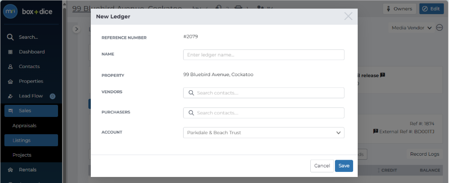Viewport: 450px width, 183px height.
Task: Open the Account dropdown Parkdale & Beach Trust
Action: coord(264,133)
